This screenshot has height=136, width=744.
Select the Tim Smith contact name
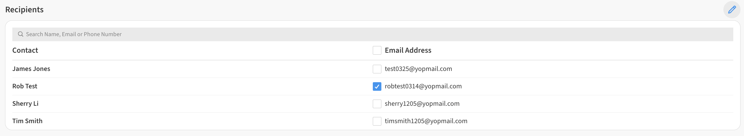point(27,121)
